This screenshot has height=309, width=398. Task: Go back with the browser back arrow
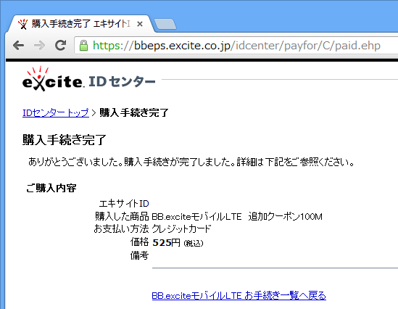[19, 46]
